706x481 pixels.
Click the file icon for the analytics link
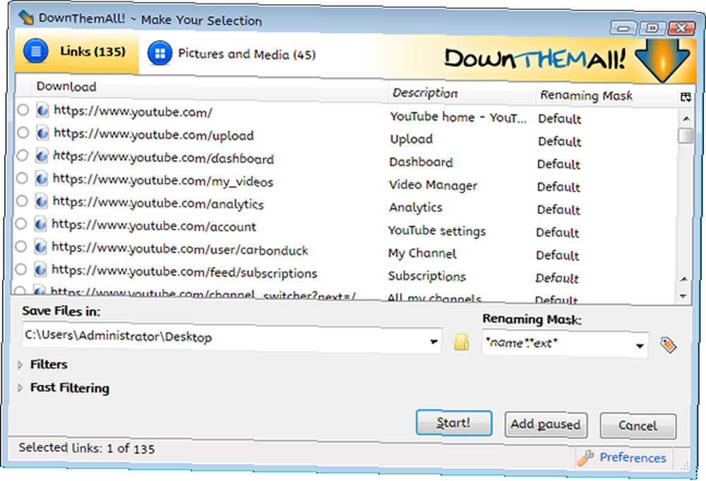tap(41, 201)
